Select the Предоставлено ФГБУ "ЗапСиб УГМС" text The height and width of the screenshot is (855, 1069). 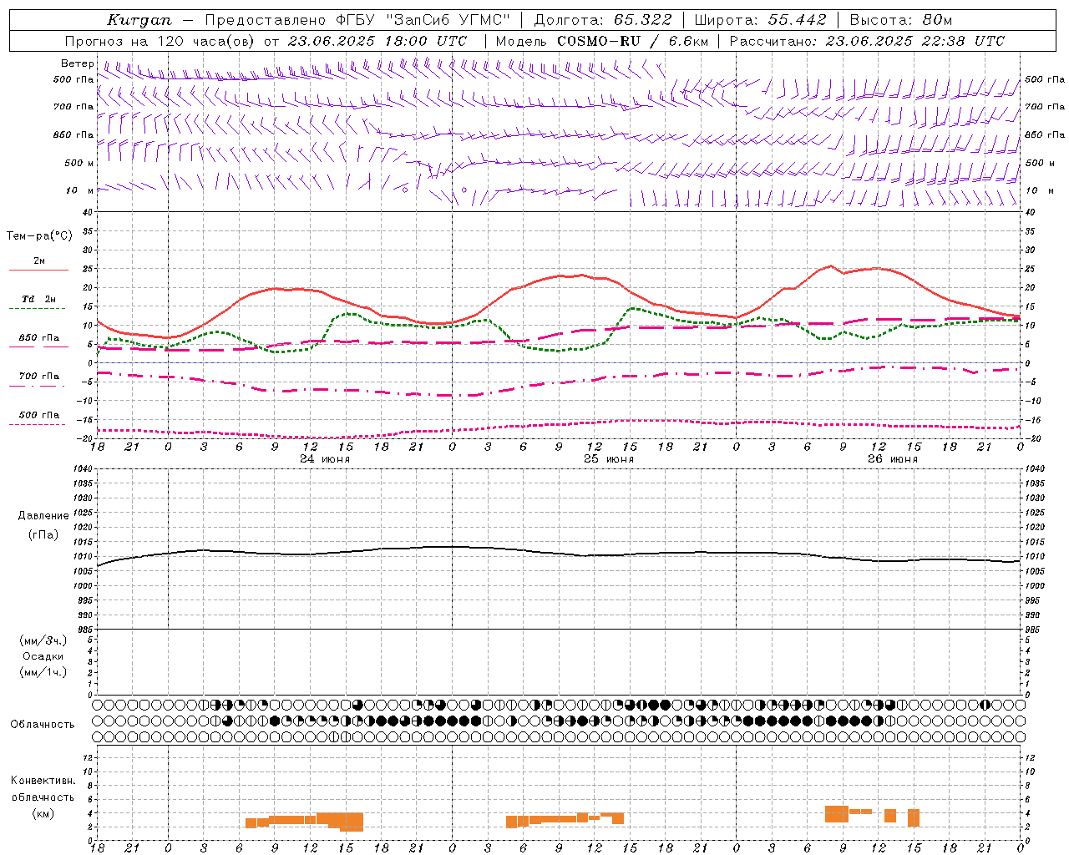(357, 20)
